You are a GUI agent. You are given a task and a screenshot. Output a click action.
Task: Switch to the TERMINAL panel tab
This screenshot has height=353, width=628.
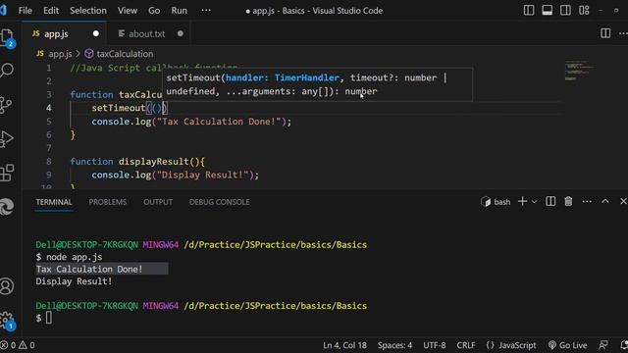54,202
